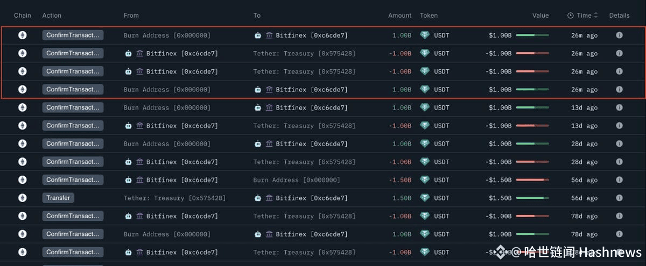Click the -1.50B amount cell
The height and width of the screenshot is (266, 646).
(x=400, y=180)
